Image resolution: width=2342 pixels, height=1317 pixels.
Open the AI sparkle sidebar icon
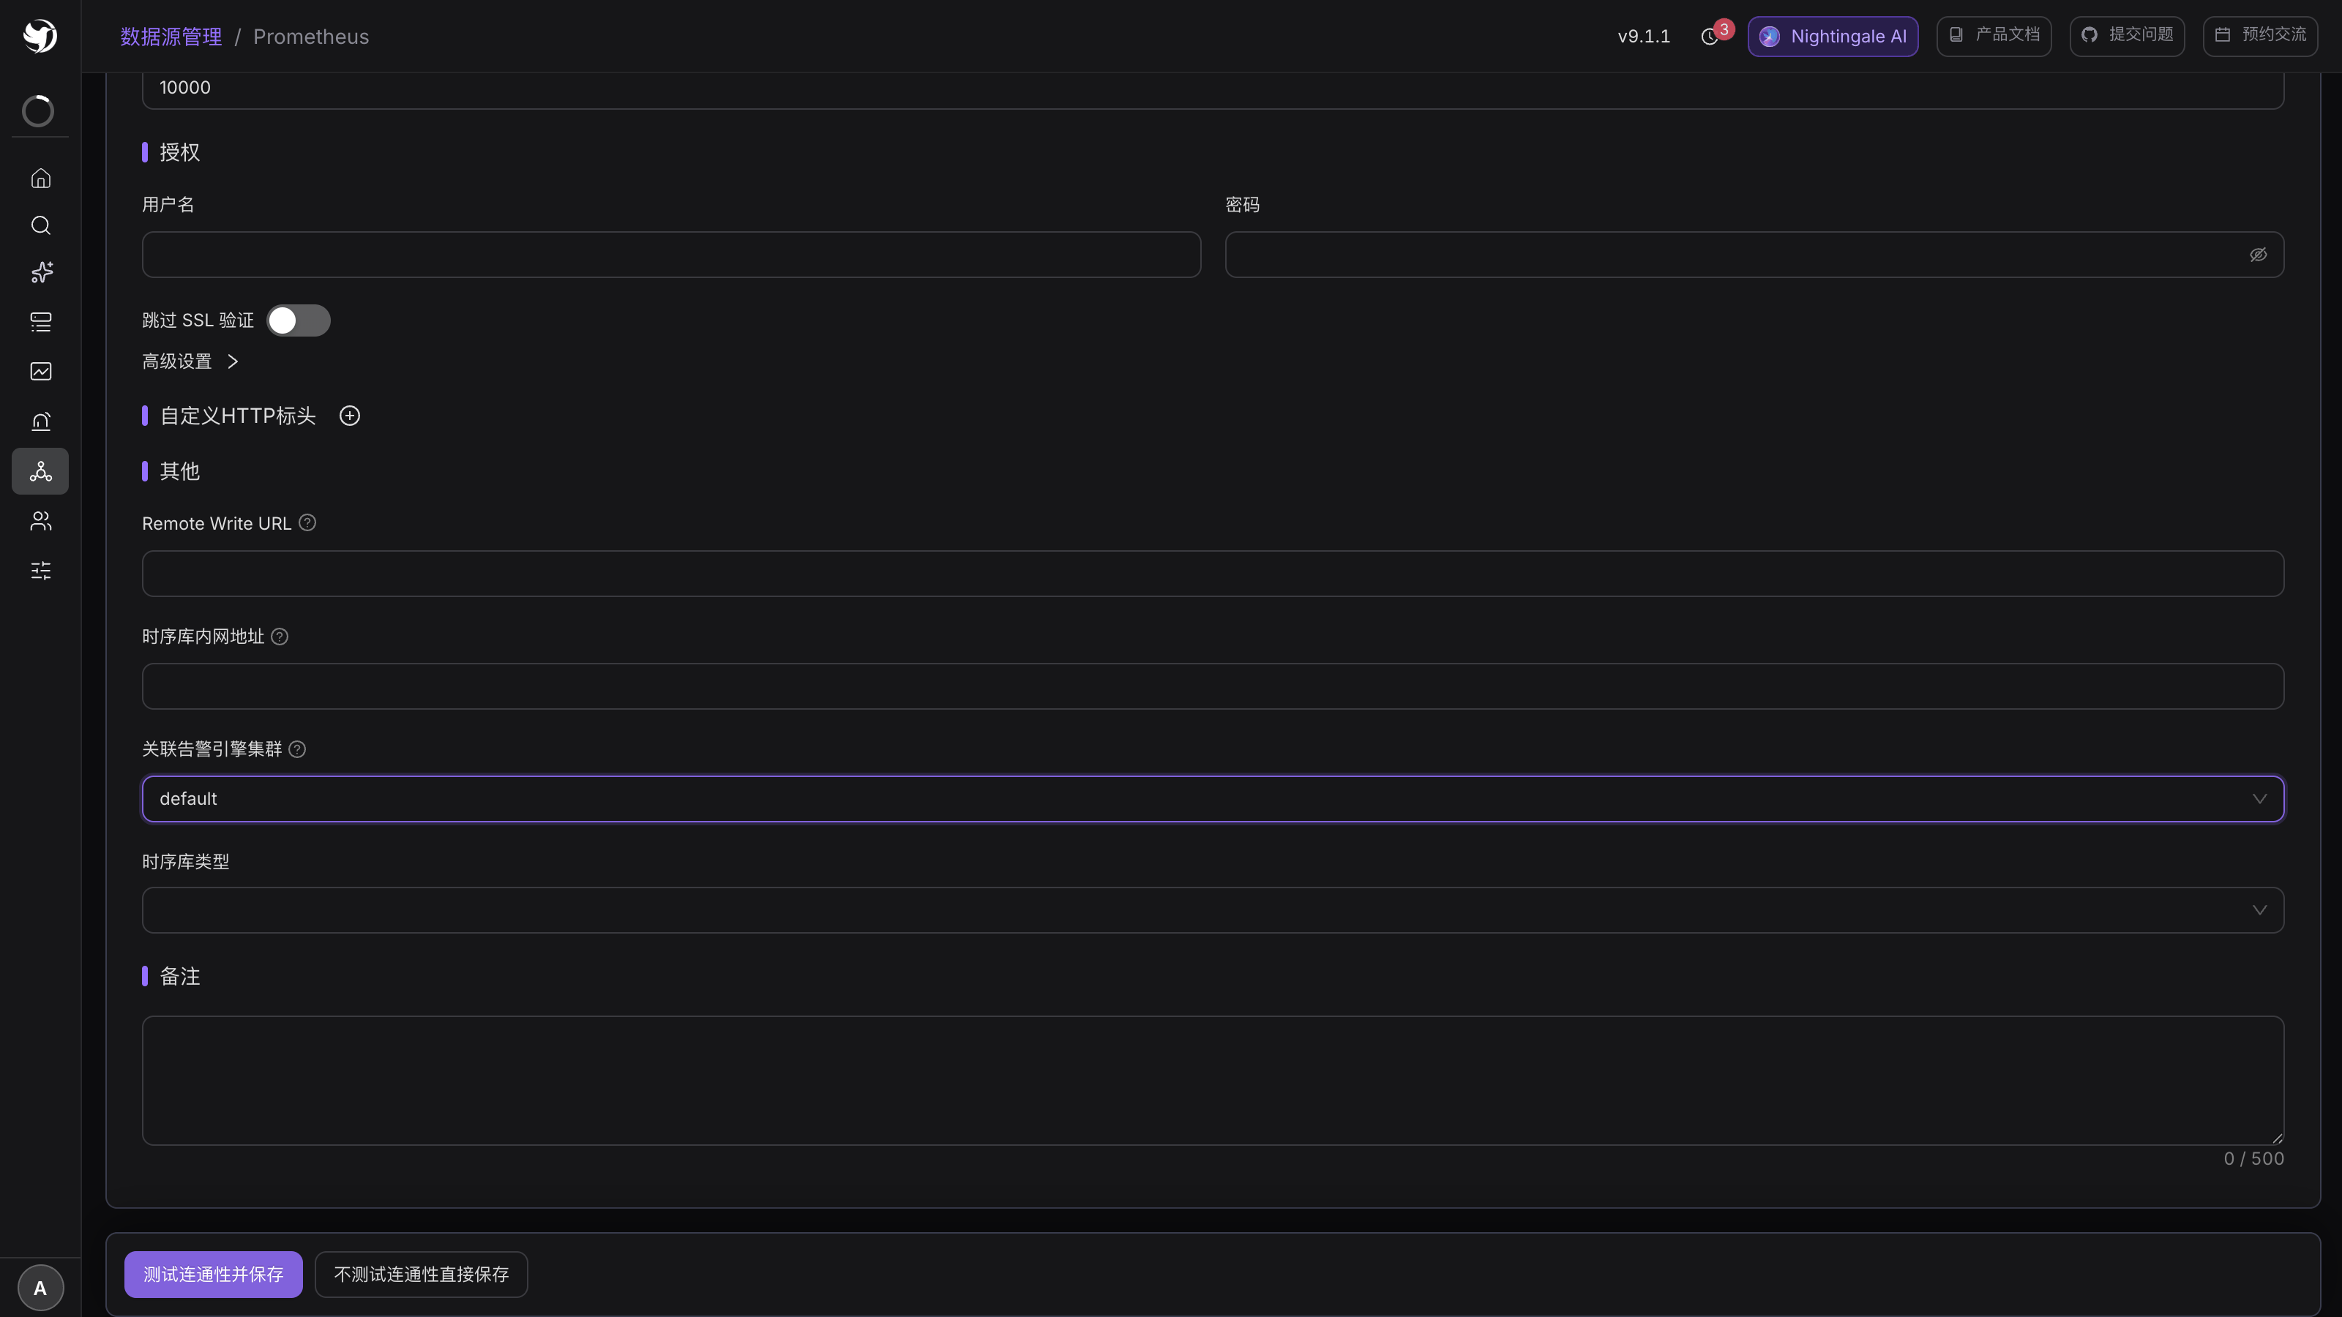point(40,273)
